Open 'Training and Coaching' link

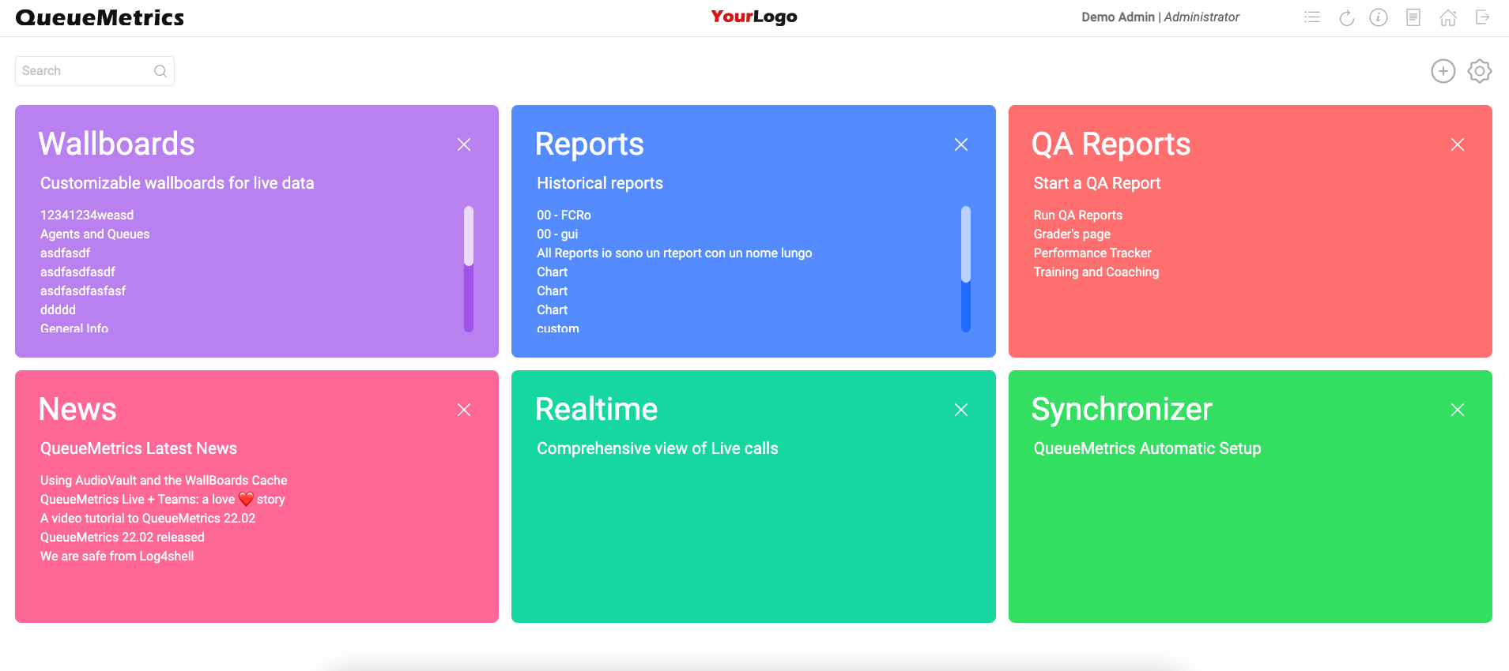(1096, 272)
